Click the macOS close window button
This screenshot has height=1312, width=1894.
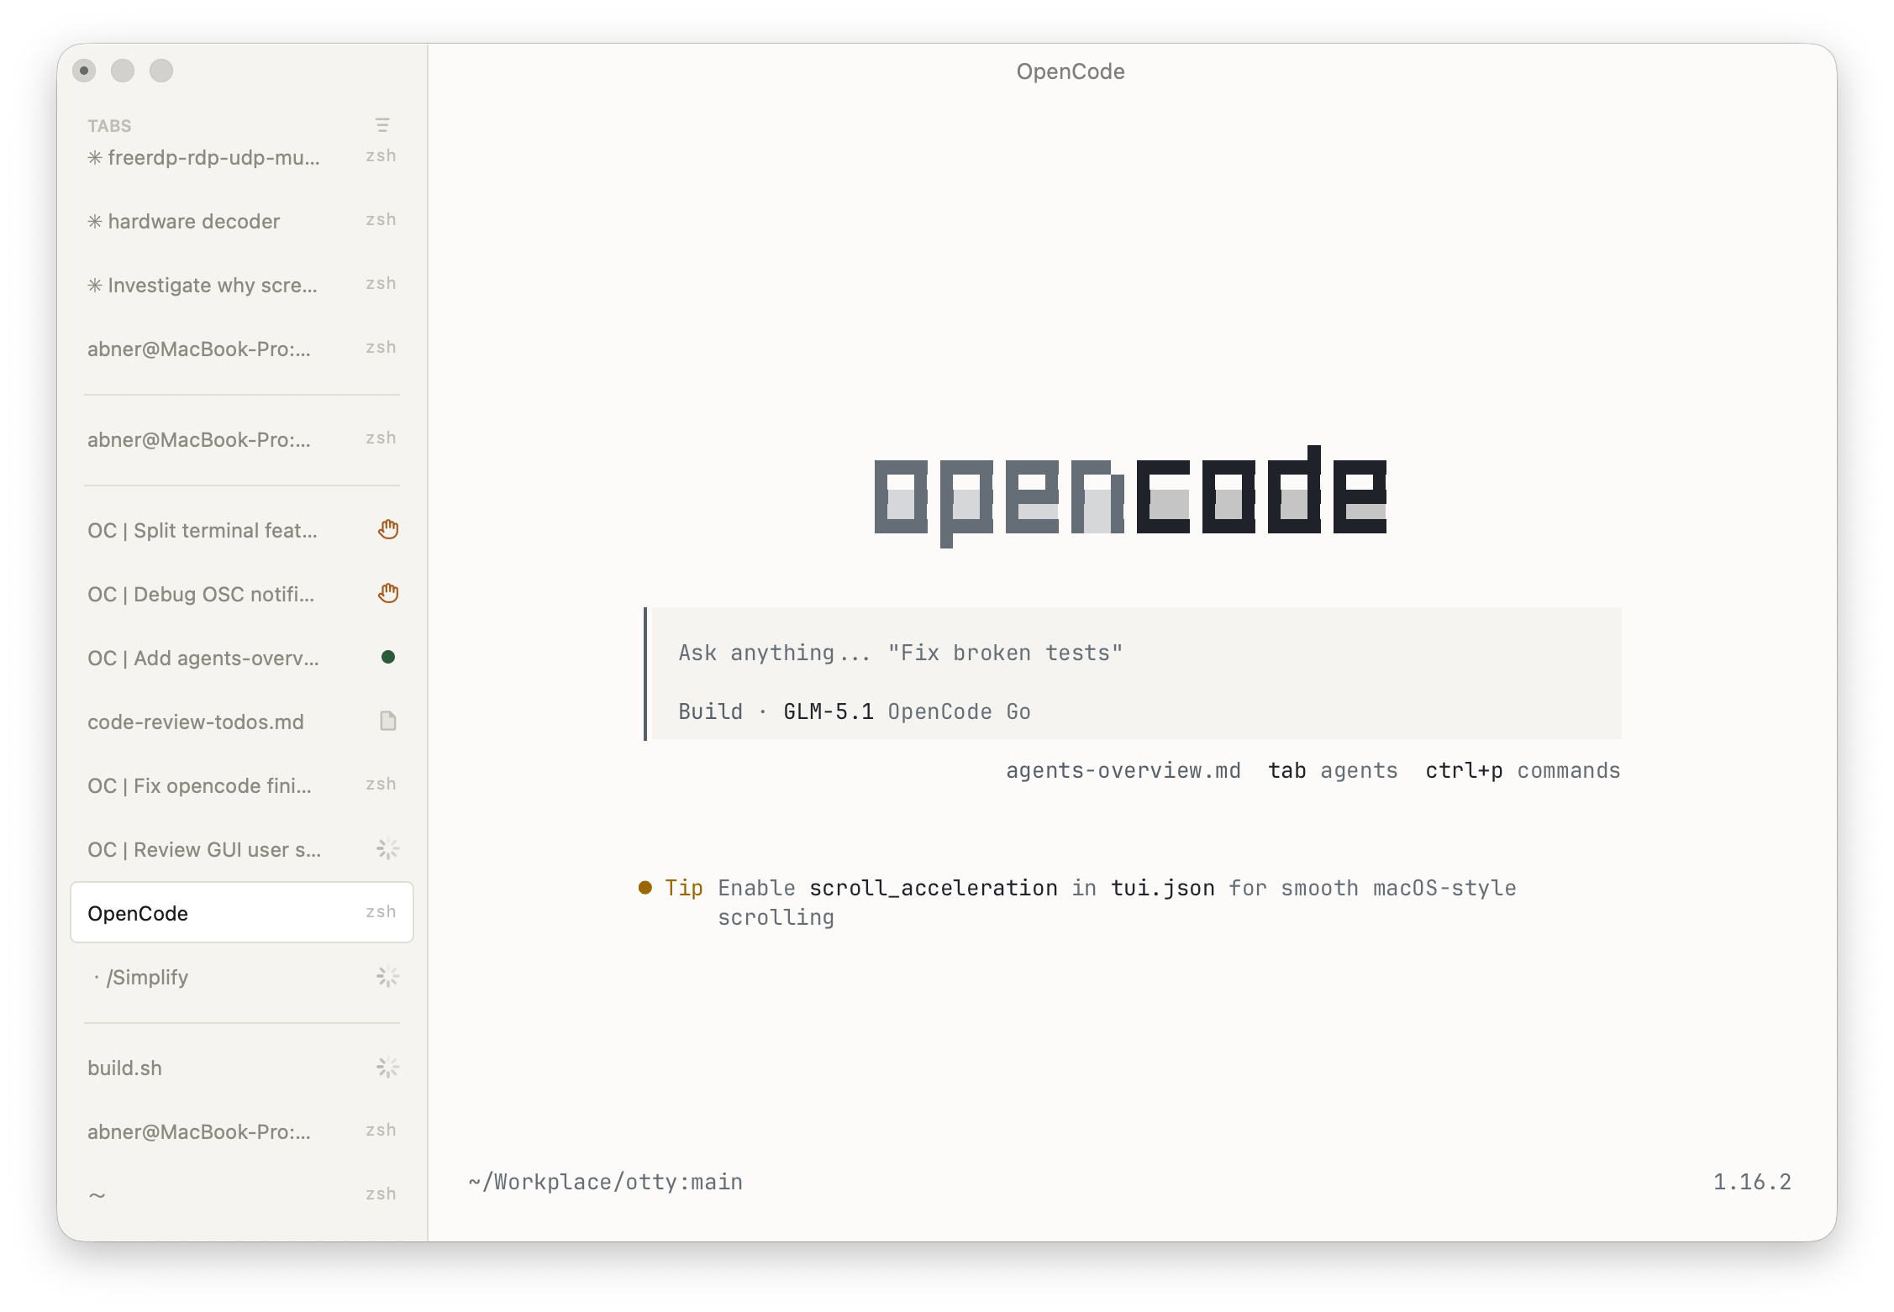pos(84,71)
